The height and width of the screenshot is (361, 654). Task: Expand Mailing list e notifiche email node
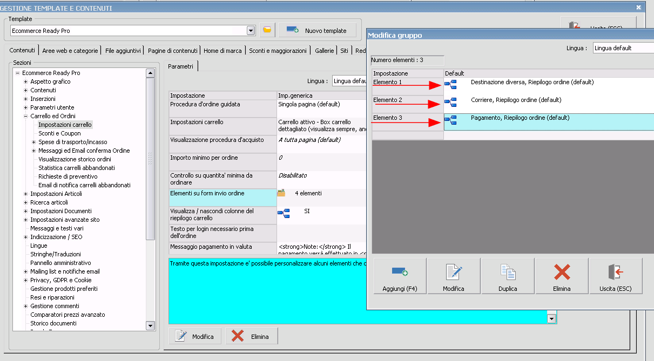25,271
